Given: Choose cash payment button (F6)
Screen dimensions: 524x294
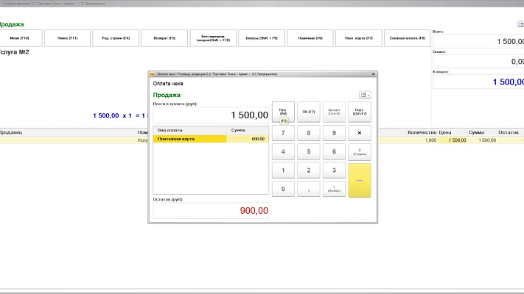Looking at the screenshot, I should [x=283, y=112].
